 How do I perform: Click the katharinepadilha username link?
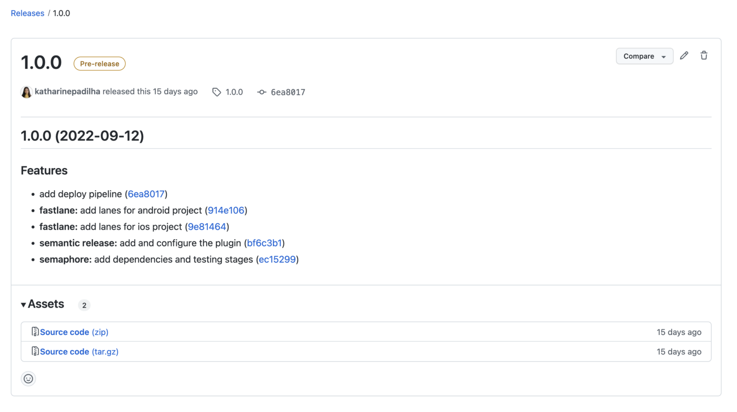[67, 92]
